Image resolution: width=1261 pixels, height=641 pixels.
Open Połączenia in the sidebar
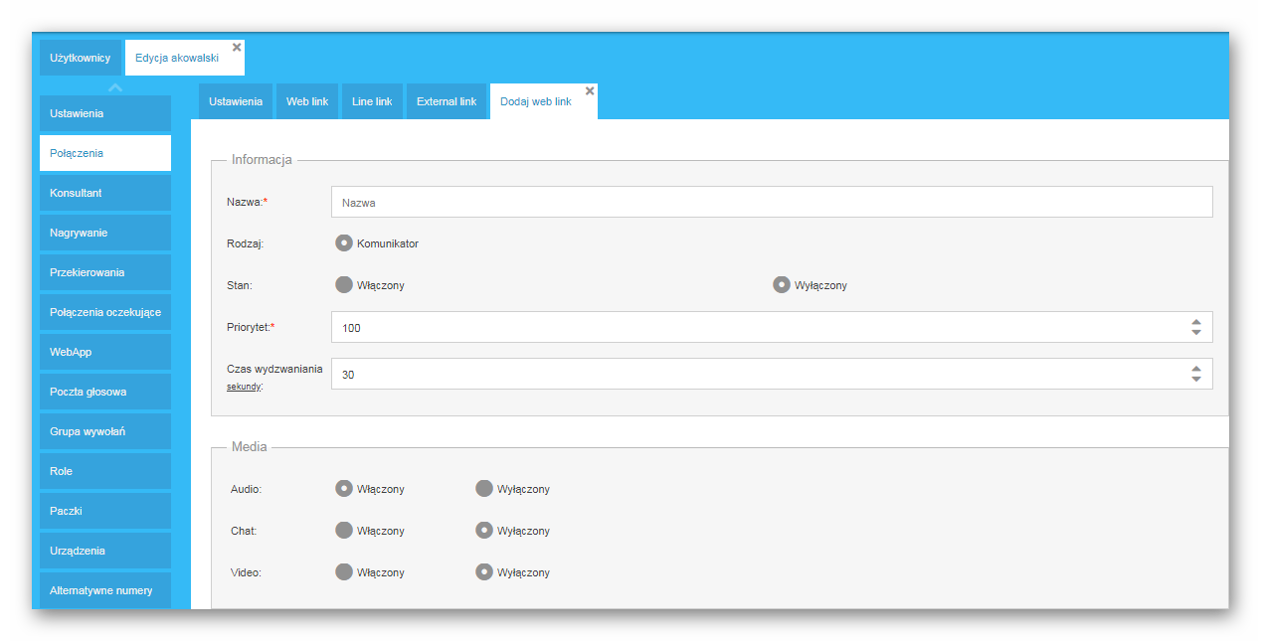(x=105, y=153)
